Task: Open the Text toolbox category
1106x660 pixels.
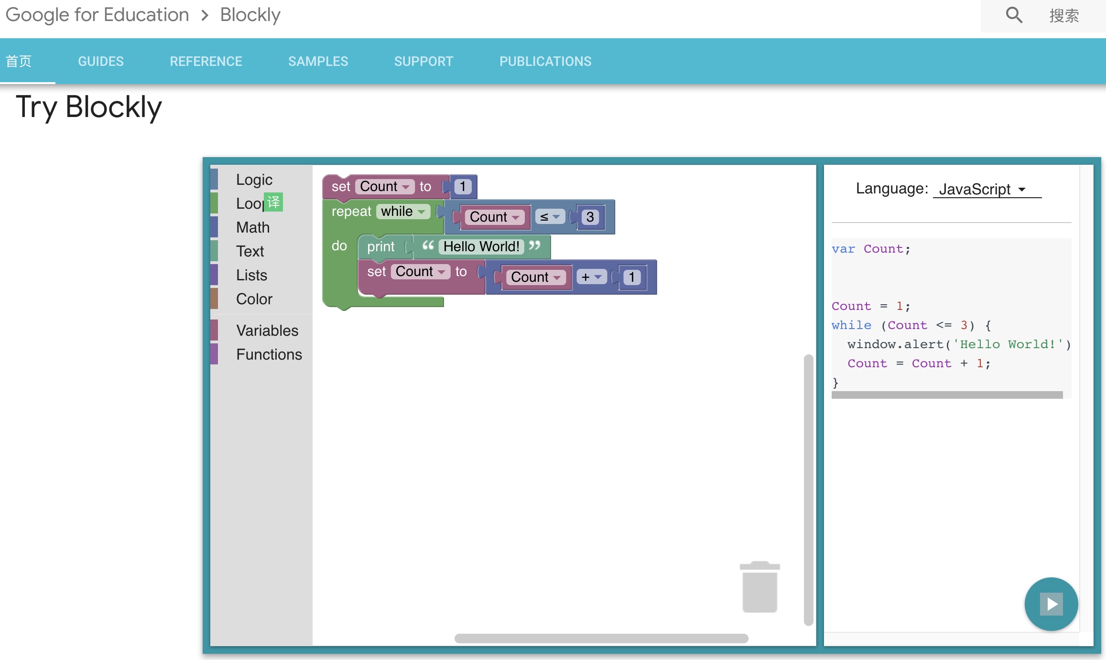Action: [x=261, y=251]
